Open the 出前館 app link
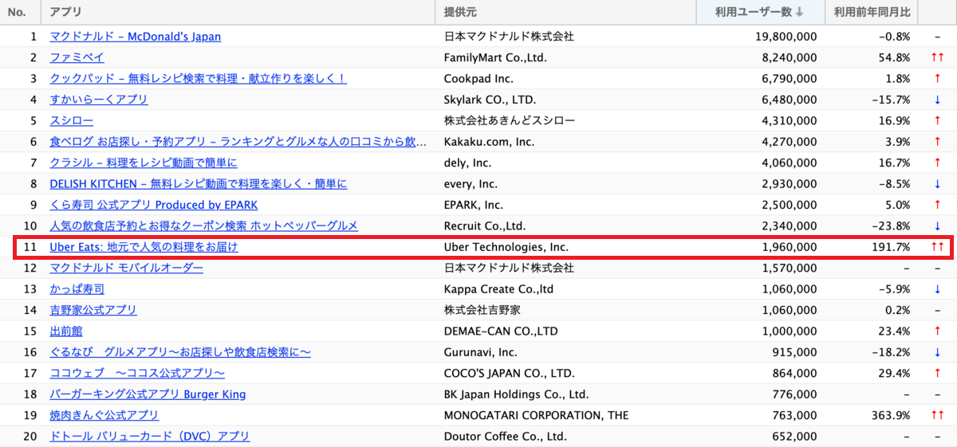 [x=66, y=331]
